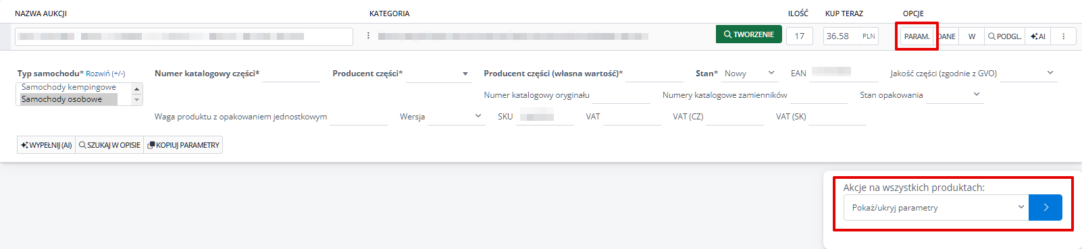Click SZUKAJ W OPISIE search button
The image size is (1082, 249).
click(x=109, y=145)
